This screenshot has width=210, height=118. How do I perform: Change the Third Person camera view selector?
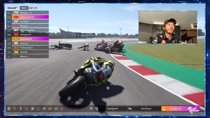pyautogui.click(x=146, y=109)
